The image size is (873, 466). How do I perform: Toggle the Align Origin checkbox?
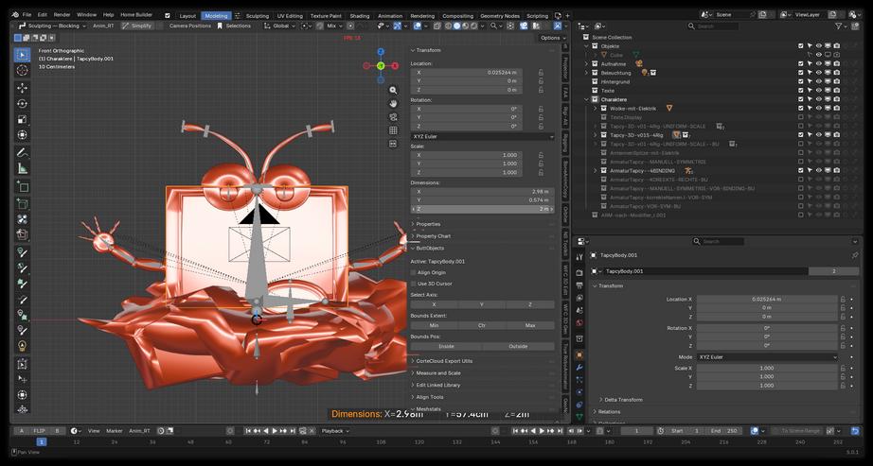[413, 272]
